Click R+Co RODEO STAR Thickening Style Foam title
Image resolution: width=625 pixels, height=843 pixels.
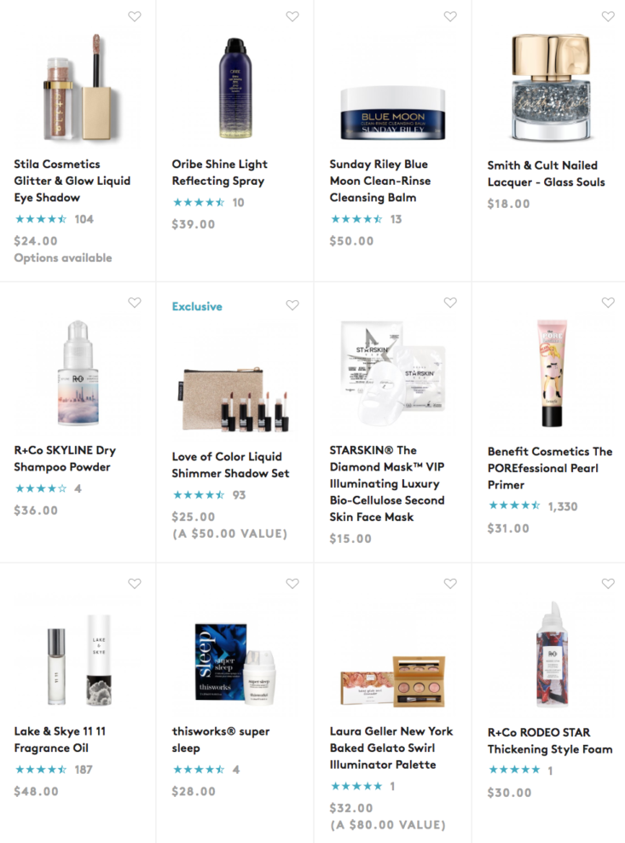[550, 741]
